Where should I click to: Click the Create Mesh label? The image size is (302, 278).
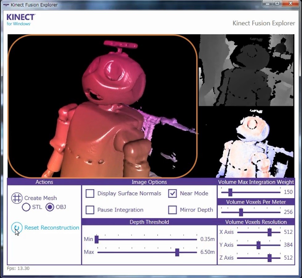[40, 198]
